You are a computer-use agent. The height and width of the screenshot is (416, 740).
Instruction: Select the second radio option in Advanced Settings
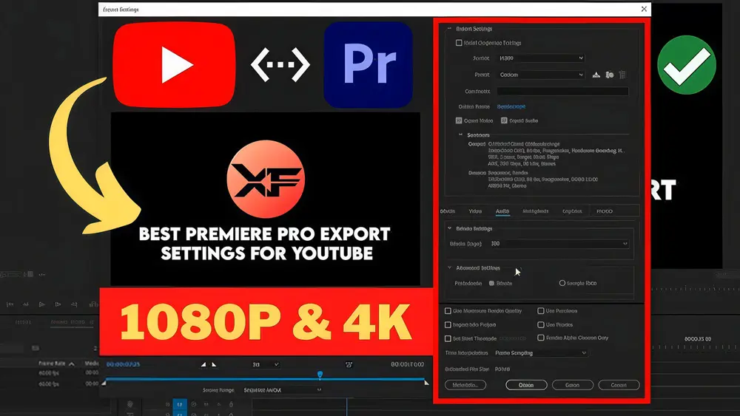[562, 283]
